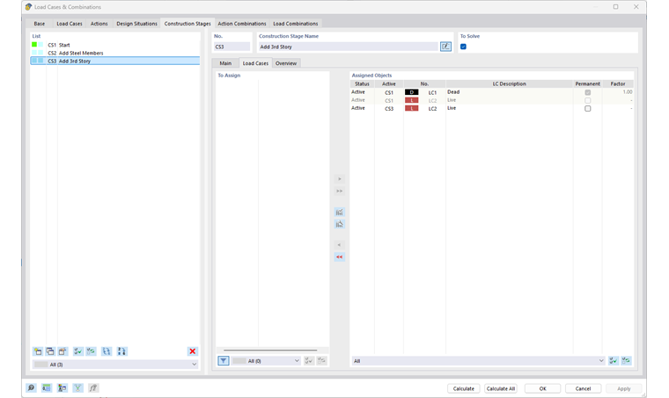Image resolution: width=669 pixels, height=398 pixels.
Task: Click the fourth bottom toolbar icon
Action: (77, 387)
